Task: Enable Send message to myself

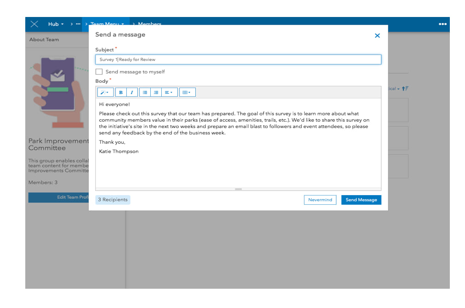Action: click(99, 72)
